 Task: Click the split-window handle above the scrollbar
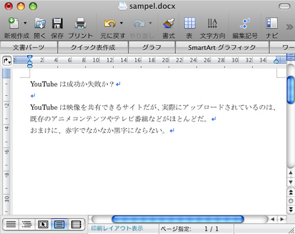pos(290,57)
